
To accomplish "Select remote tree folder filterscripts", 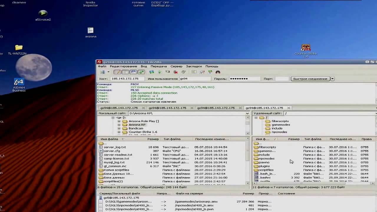I will tap(280, 121).
